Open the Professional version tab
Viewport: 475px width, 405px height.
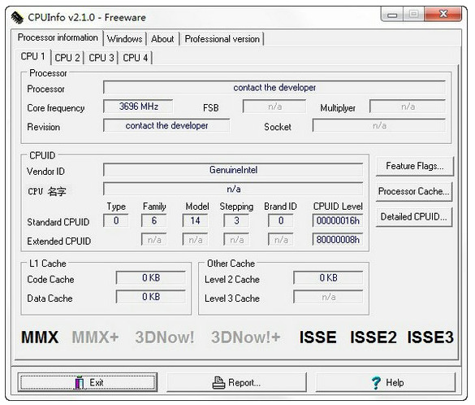coord(222,39)
